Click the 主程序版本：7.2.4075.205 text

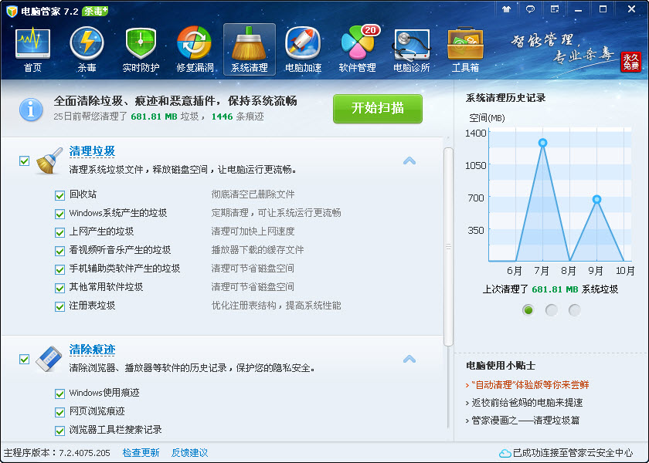(57, 453)
